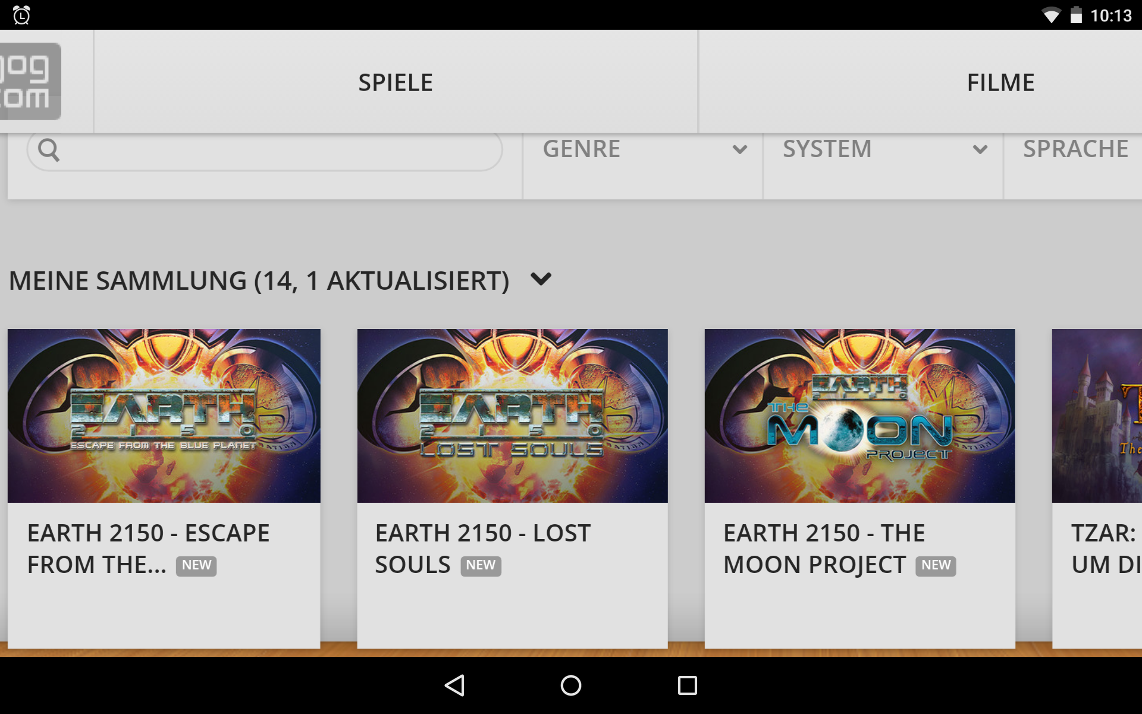
Task: Switch to the SPIELE tab
Action: pos(396,82)
